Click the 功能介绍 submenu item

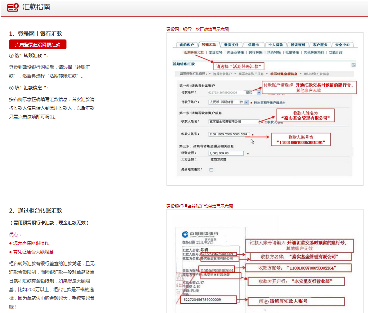click(335, 52)
